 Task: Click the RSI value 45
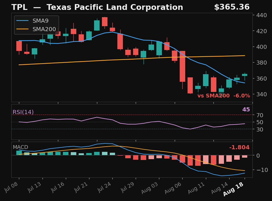point(246,109)
